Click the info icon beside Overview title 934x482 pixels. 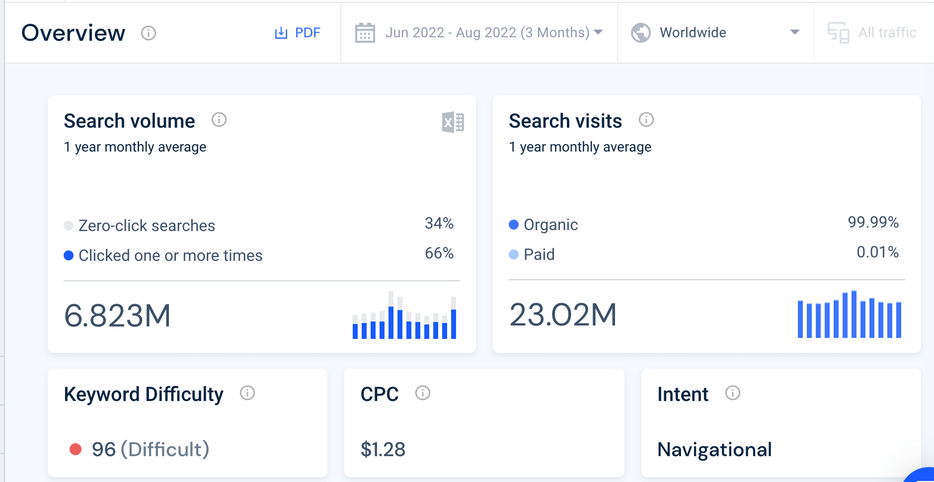coord(149,33)
